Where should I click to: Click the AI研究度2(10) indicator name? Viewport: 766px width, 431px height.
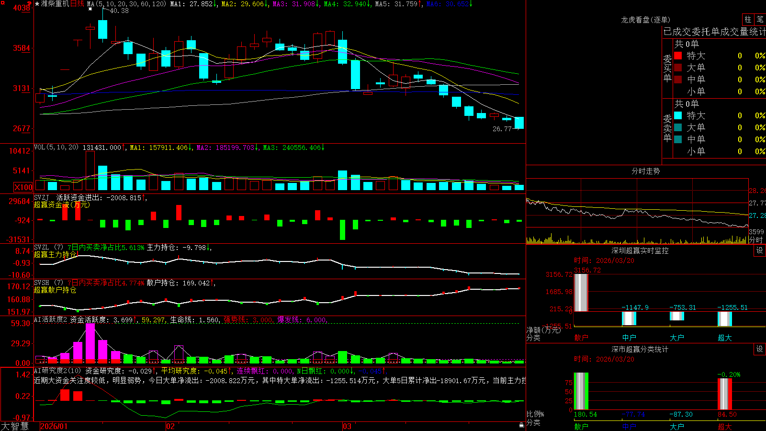[57, 371]
